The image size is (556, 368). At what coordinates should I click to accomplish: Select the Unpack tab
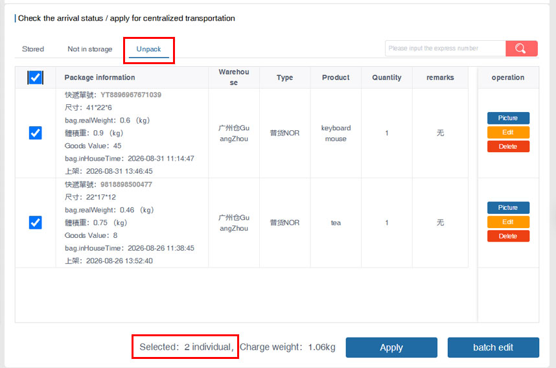tap(148, 49)
